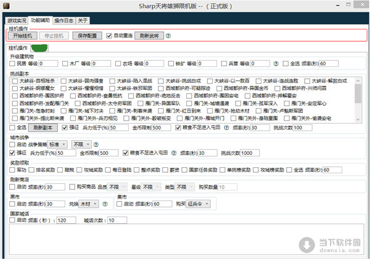This screenshot has height=260, width=370.
Task: Select dungeon 大峡谷-以一敌百
Action: 210,81
